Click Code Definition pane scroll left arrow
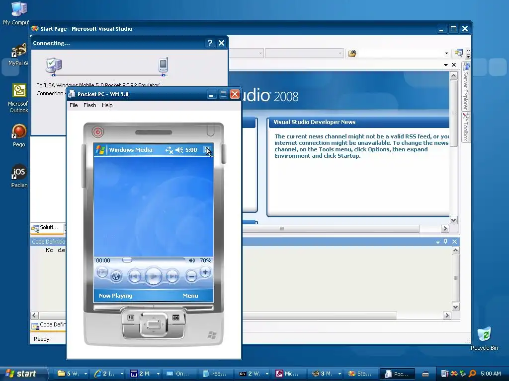 click(x=34, y=315)
